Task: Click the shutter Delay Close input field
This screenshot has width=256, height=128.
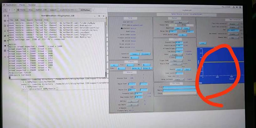Action: [190, 32]
